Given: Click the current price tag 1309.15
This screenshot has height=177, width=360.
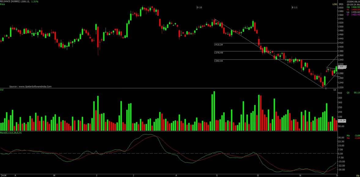Looking at the screenshot, I should [342, 67].
